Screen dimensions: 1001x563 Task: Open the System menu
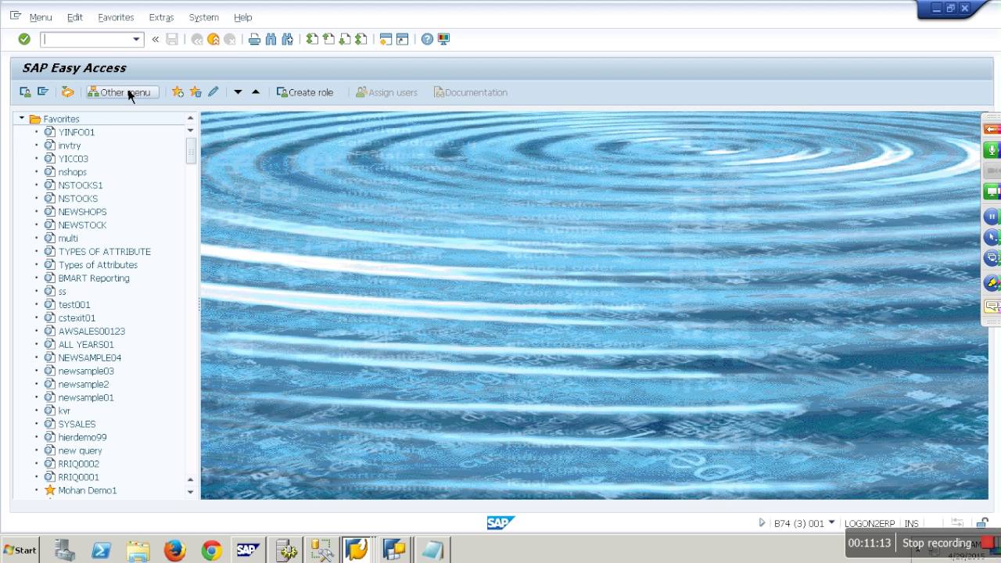click(x=204, y=17)
